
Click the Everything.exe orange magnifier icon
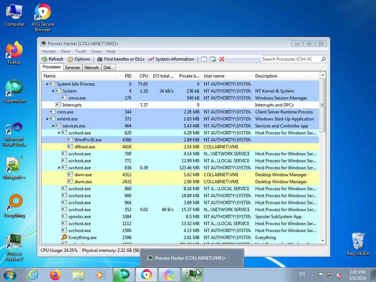pyautogui.click(x=64, y=237)
